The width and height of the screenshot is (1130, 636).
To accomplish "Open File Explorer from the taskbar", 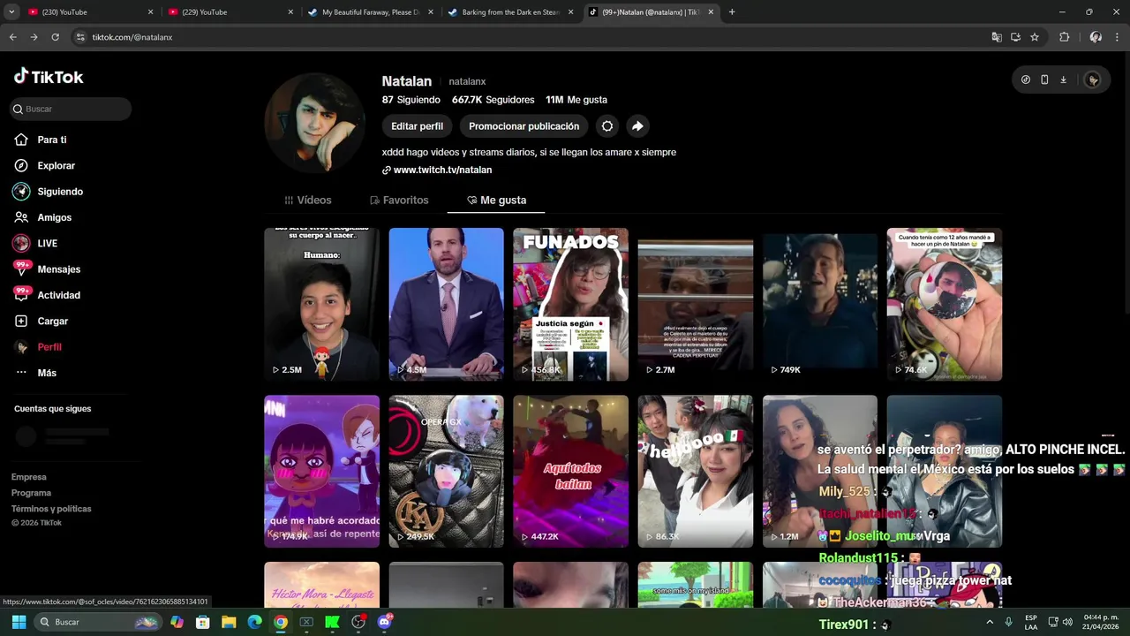I will click(x=229, y=622).
